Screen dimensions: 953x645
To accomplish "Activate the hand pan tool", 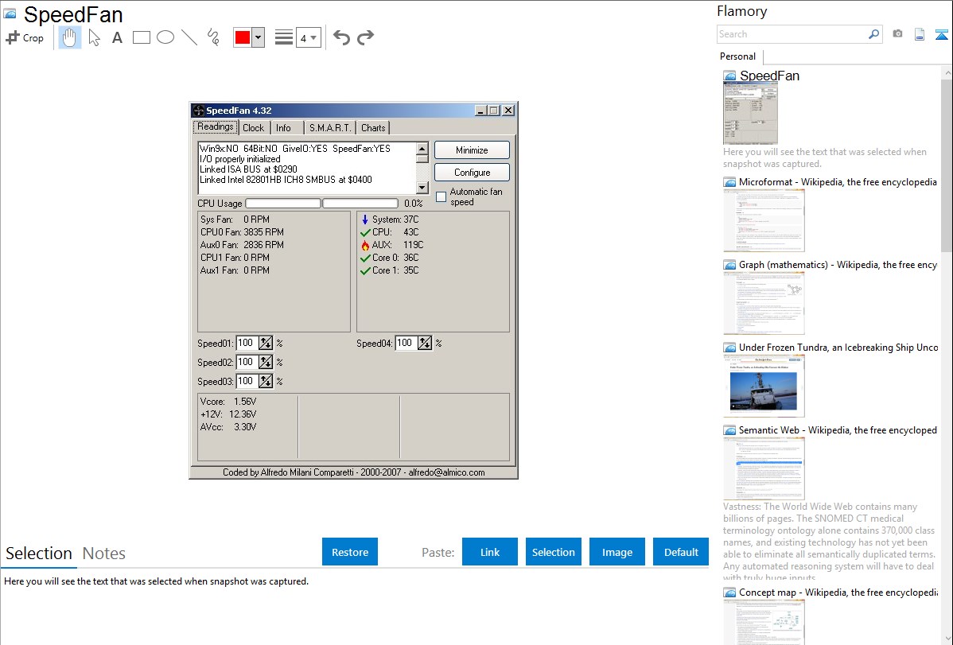I will click(x=69, y=37).
